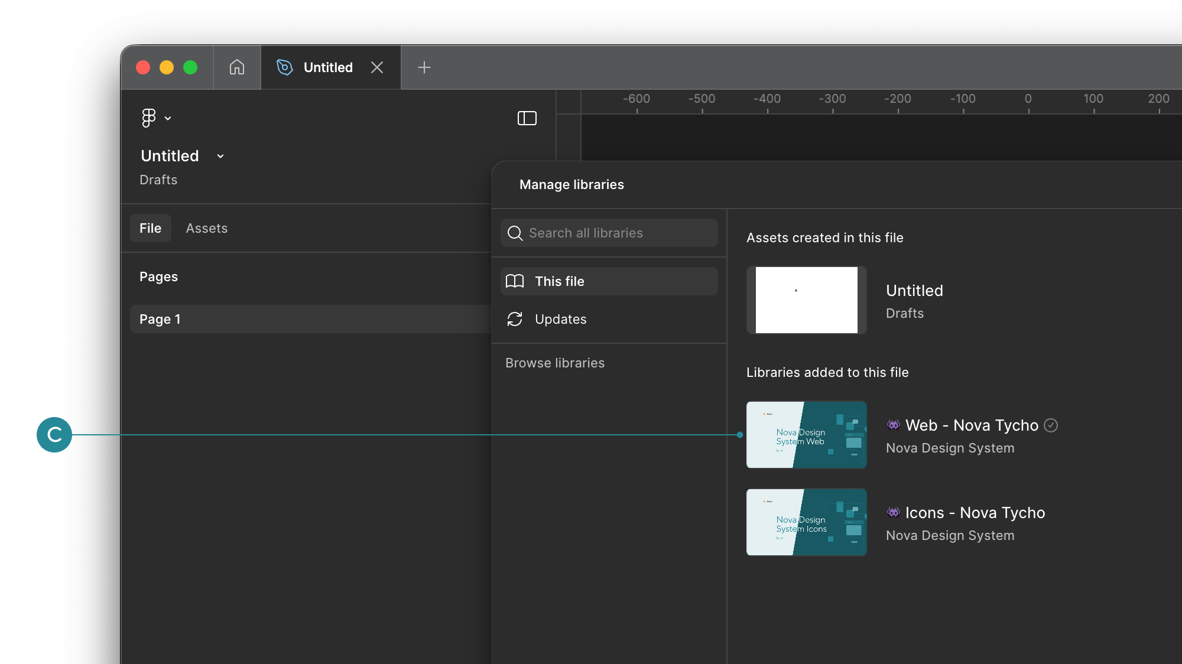Screen dimensions: 1182x664
Task: Click verified checkmark next to Web - Nova Tycho
Action: coord(1051,425)
